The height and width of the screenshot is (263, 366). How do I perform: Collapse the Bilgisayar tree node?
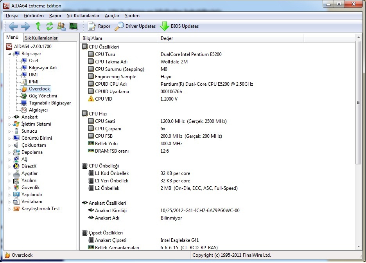(x=9, y=54)
